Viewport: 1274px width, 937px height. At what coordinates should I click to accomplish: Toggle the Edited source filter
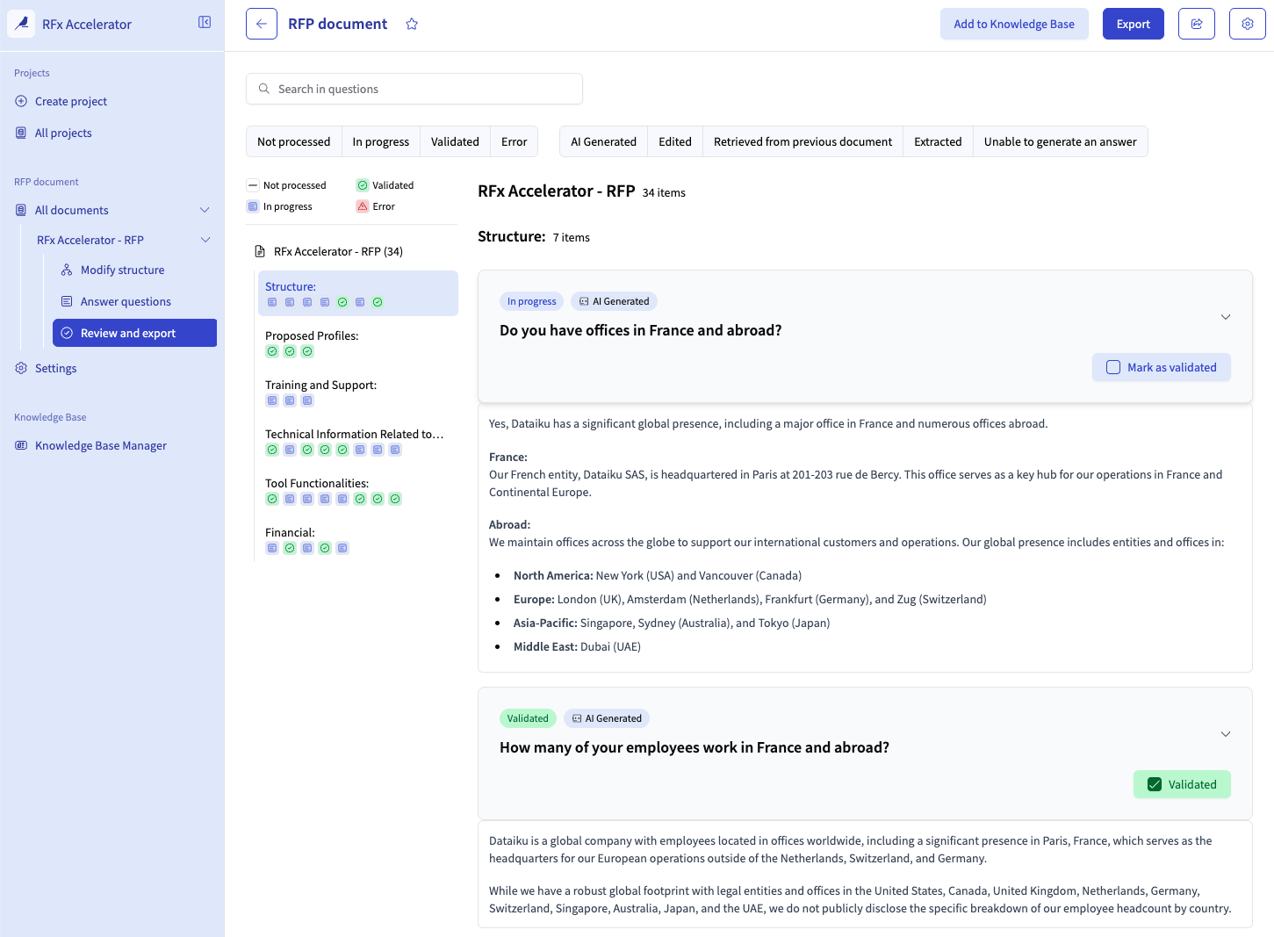(x=675, y=141)
